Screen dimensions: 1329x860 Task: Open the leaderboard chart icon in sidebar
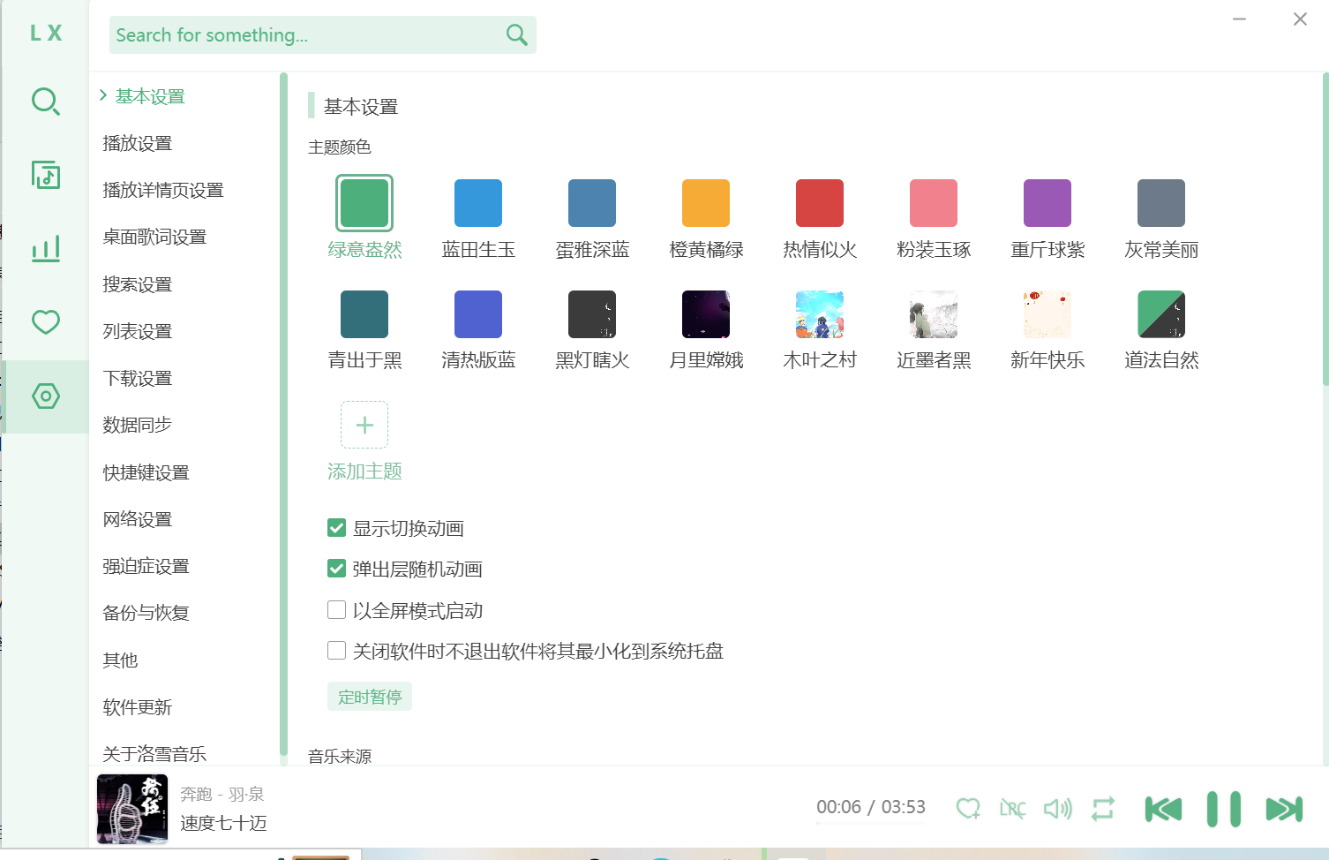45,249
